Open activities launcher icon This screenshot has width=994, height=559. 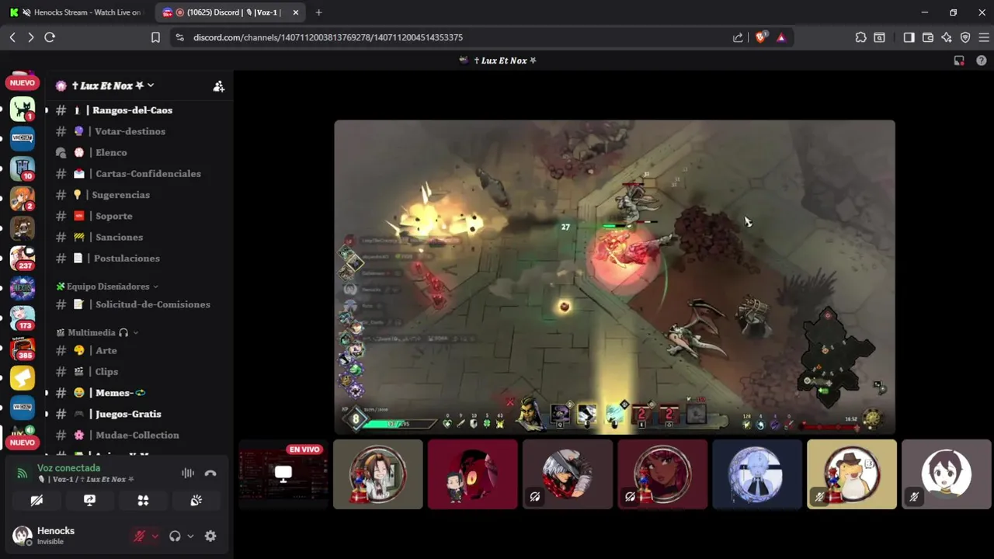pos(143,501)
